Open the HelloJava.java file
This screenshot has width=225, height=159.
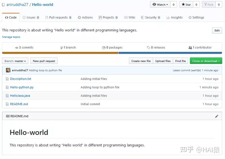(20, 96)
